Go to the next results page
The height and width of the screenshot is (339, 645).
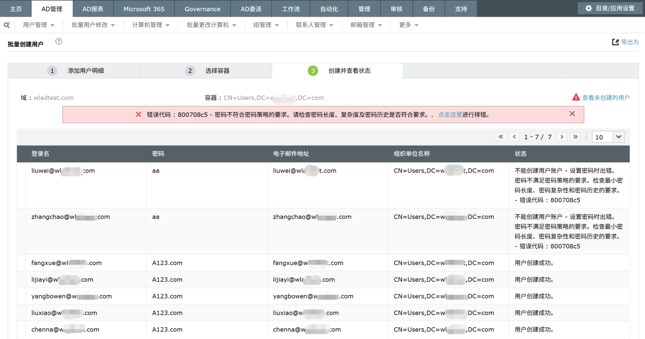click(x=562, y=137)
